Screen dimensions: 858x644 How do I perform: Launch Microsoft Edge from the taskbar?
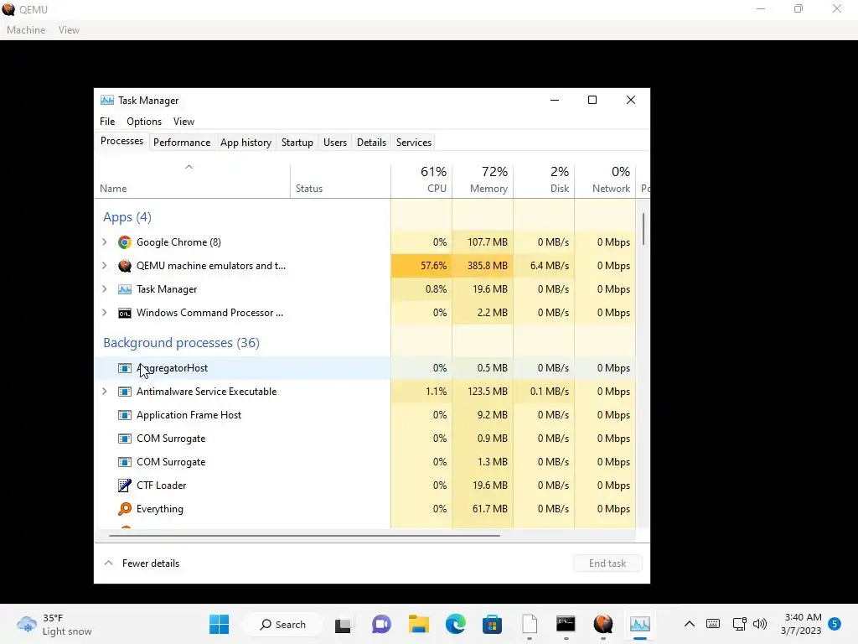tap(455, 624)
